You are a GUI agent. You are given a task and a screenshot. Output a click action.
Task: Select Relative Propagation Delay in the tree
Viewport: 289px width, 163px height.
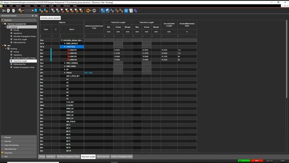coord(24,67)
